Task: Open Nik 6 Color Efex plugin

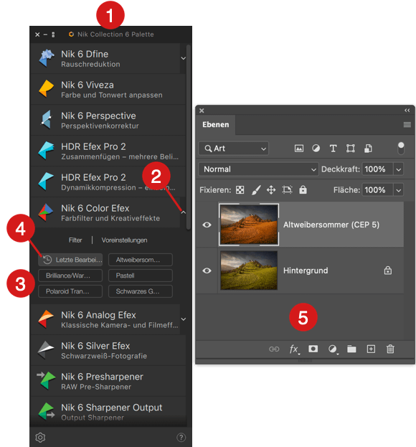Action: tap(105, 212)
